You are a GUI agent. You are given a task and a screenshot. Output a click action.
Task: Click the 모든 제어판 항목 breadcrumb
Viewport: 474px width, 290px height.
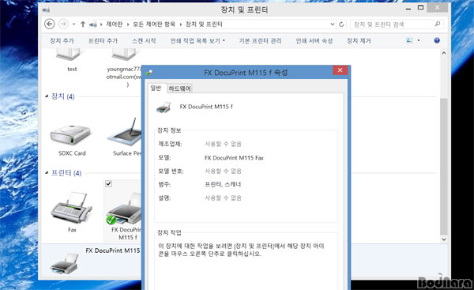pyautogui.click(x=154, y=24)
